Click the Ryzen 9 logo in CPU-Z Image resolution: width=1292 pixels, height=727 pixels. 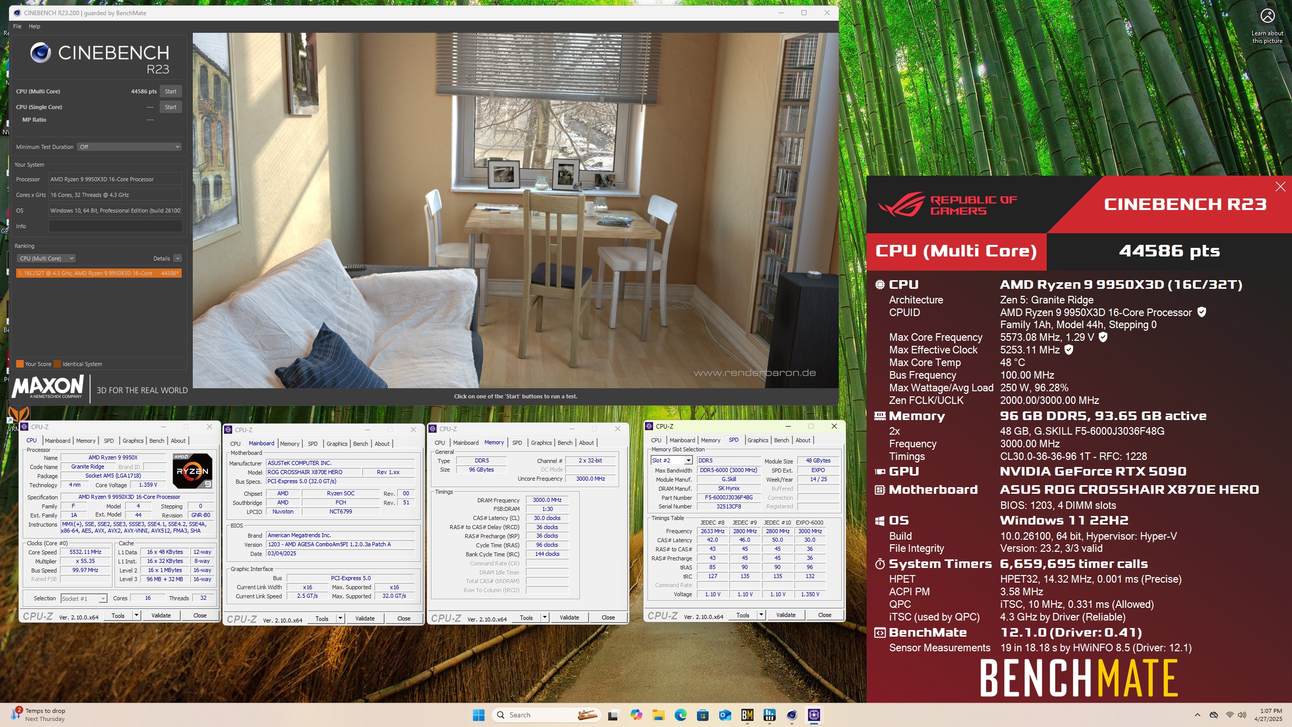coord(192,471)
